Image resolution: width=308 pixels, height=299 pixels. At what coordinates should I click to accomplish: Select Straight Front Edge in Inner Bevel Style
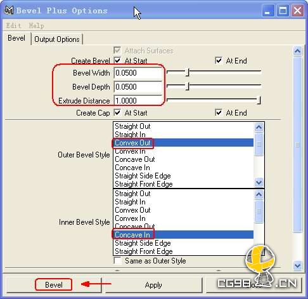tap(183, 251)
